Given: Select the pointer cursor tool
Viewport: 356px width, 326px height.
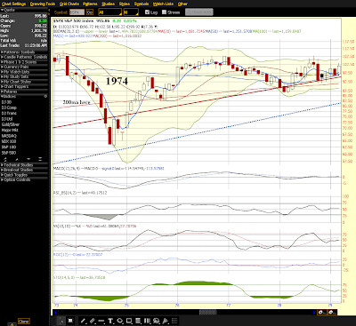Looking at the screenshot, I should [x=61, y=321].
